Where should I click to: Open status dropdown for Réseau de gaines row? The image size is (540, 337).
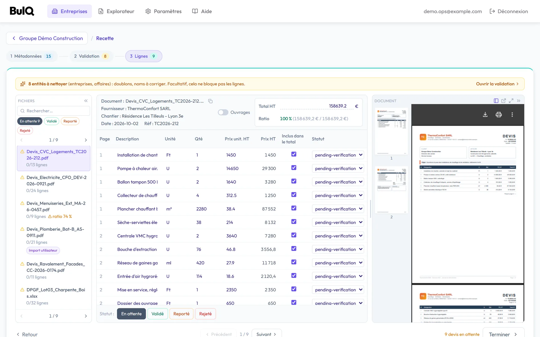coord(338,263)
